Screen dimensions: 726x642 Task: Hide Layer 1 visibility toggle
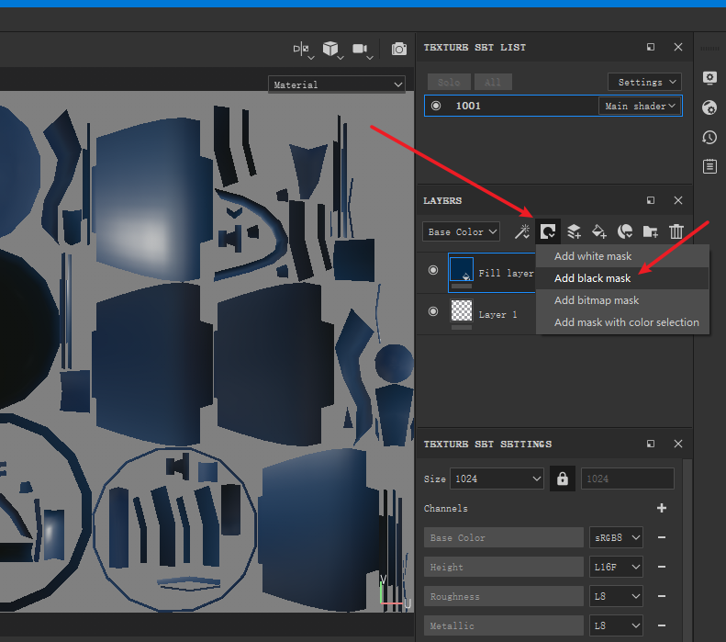pyautogui.click(x=433, y=311)
